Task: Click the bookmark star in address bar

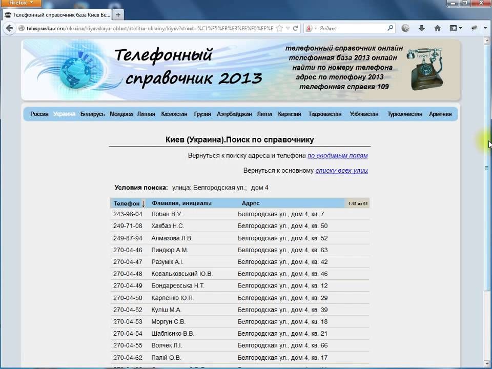Action: coord(280,28)
